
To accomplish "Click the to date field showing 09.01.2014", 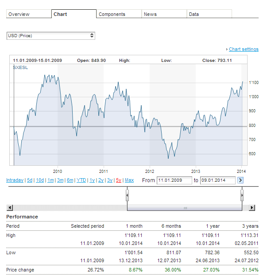I will coord(218,180).
